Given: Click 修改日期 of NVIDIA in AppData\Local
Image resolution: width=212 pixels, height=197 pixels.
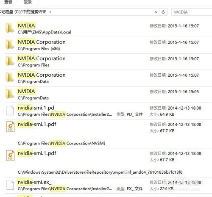Looking at the screenshot, I should [174, 26].
